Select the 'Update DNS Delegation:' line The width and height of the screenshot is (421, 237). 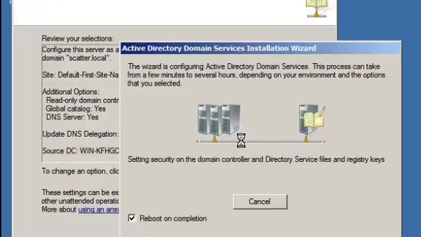coord(80,134)
